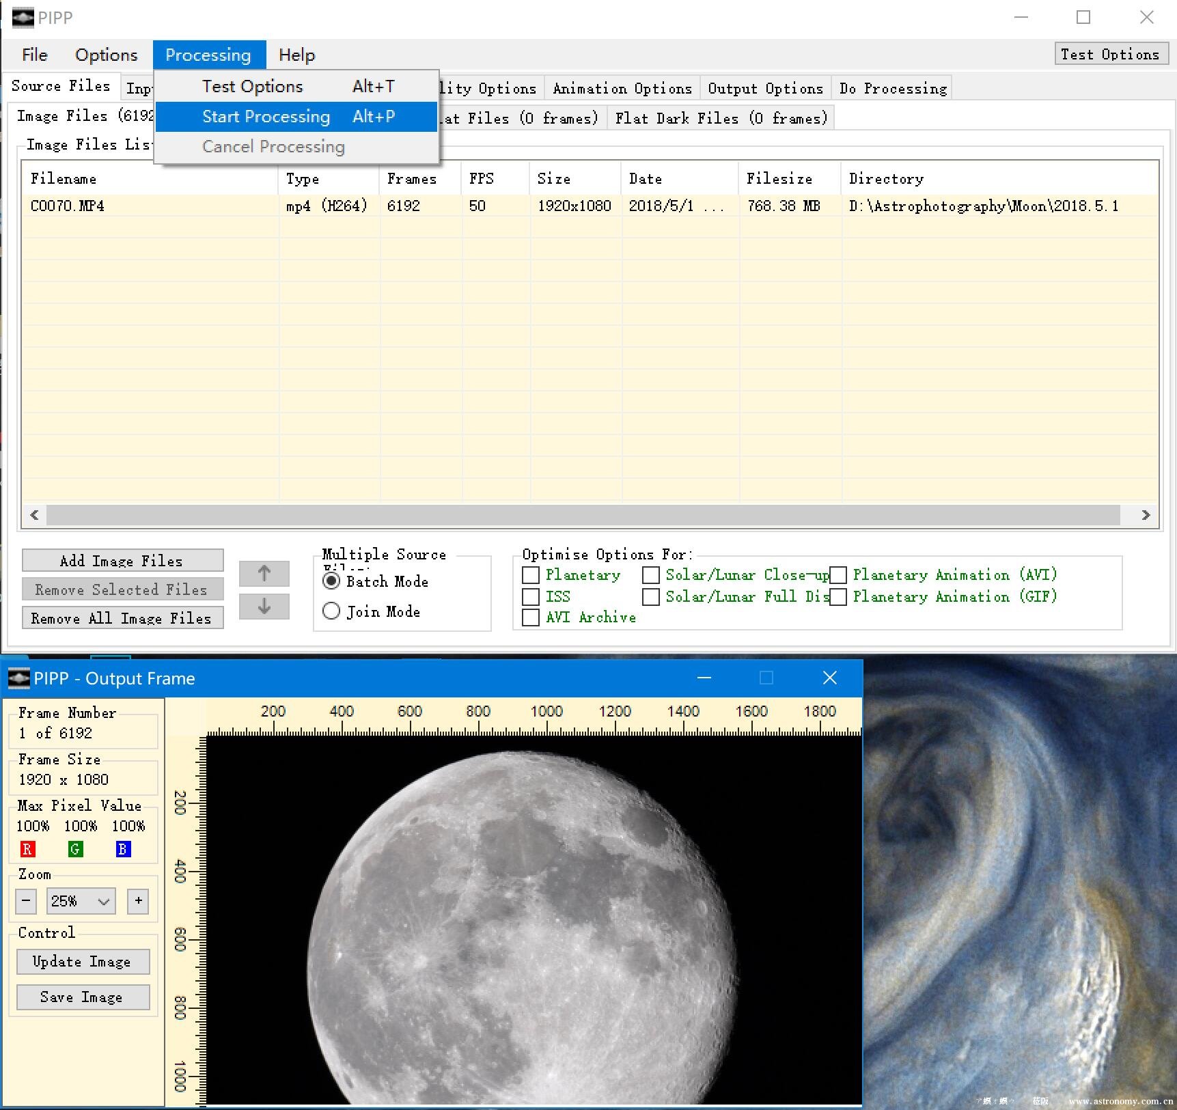Screen dimensions: 1177x1110
Task: Check Solar/Lunar Full Disc option
Action: click(651, 597)
